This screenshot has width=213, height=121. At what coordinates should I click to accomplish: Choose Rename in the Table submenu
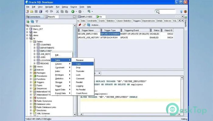coord(82,60)
